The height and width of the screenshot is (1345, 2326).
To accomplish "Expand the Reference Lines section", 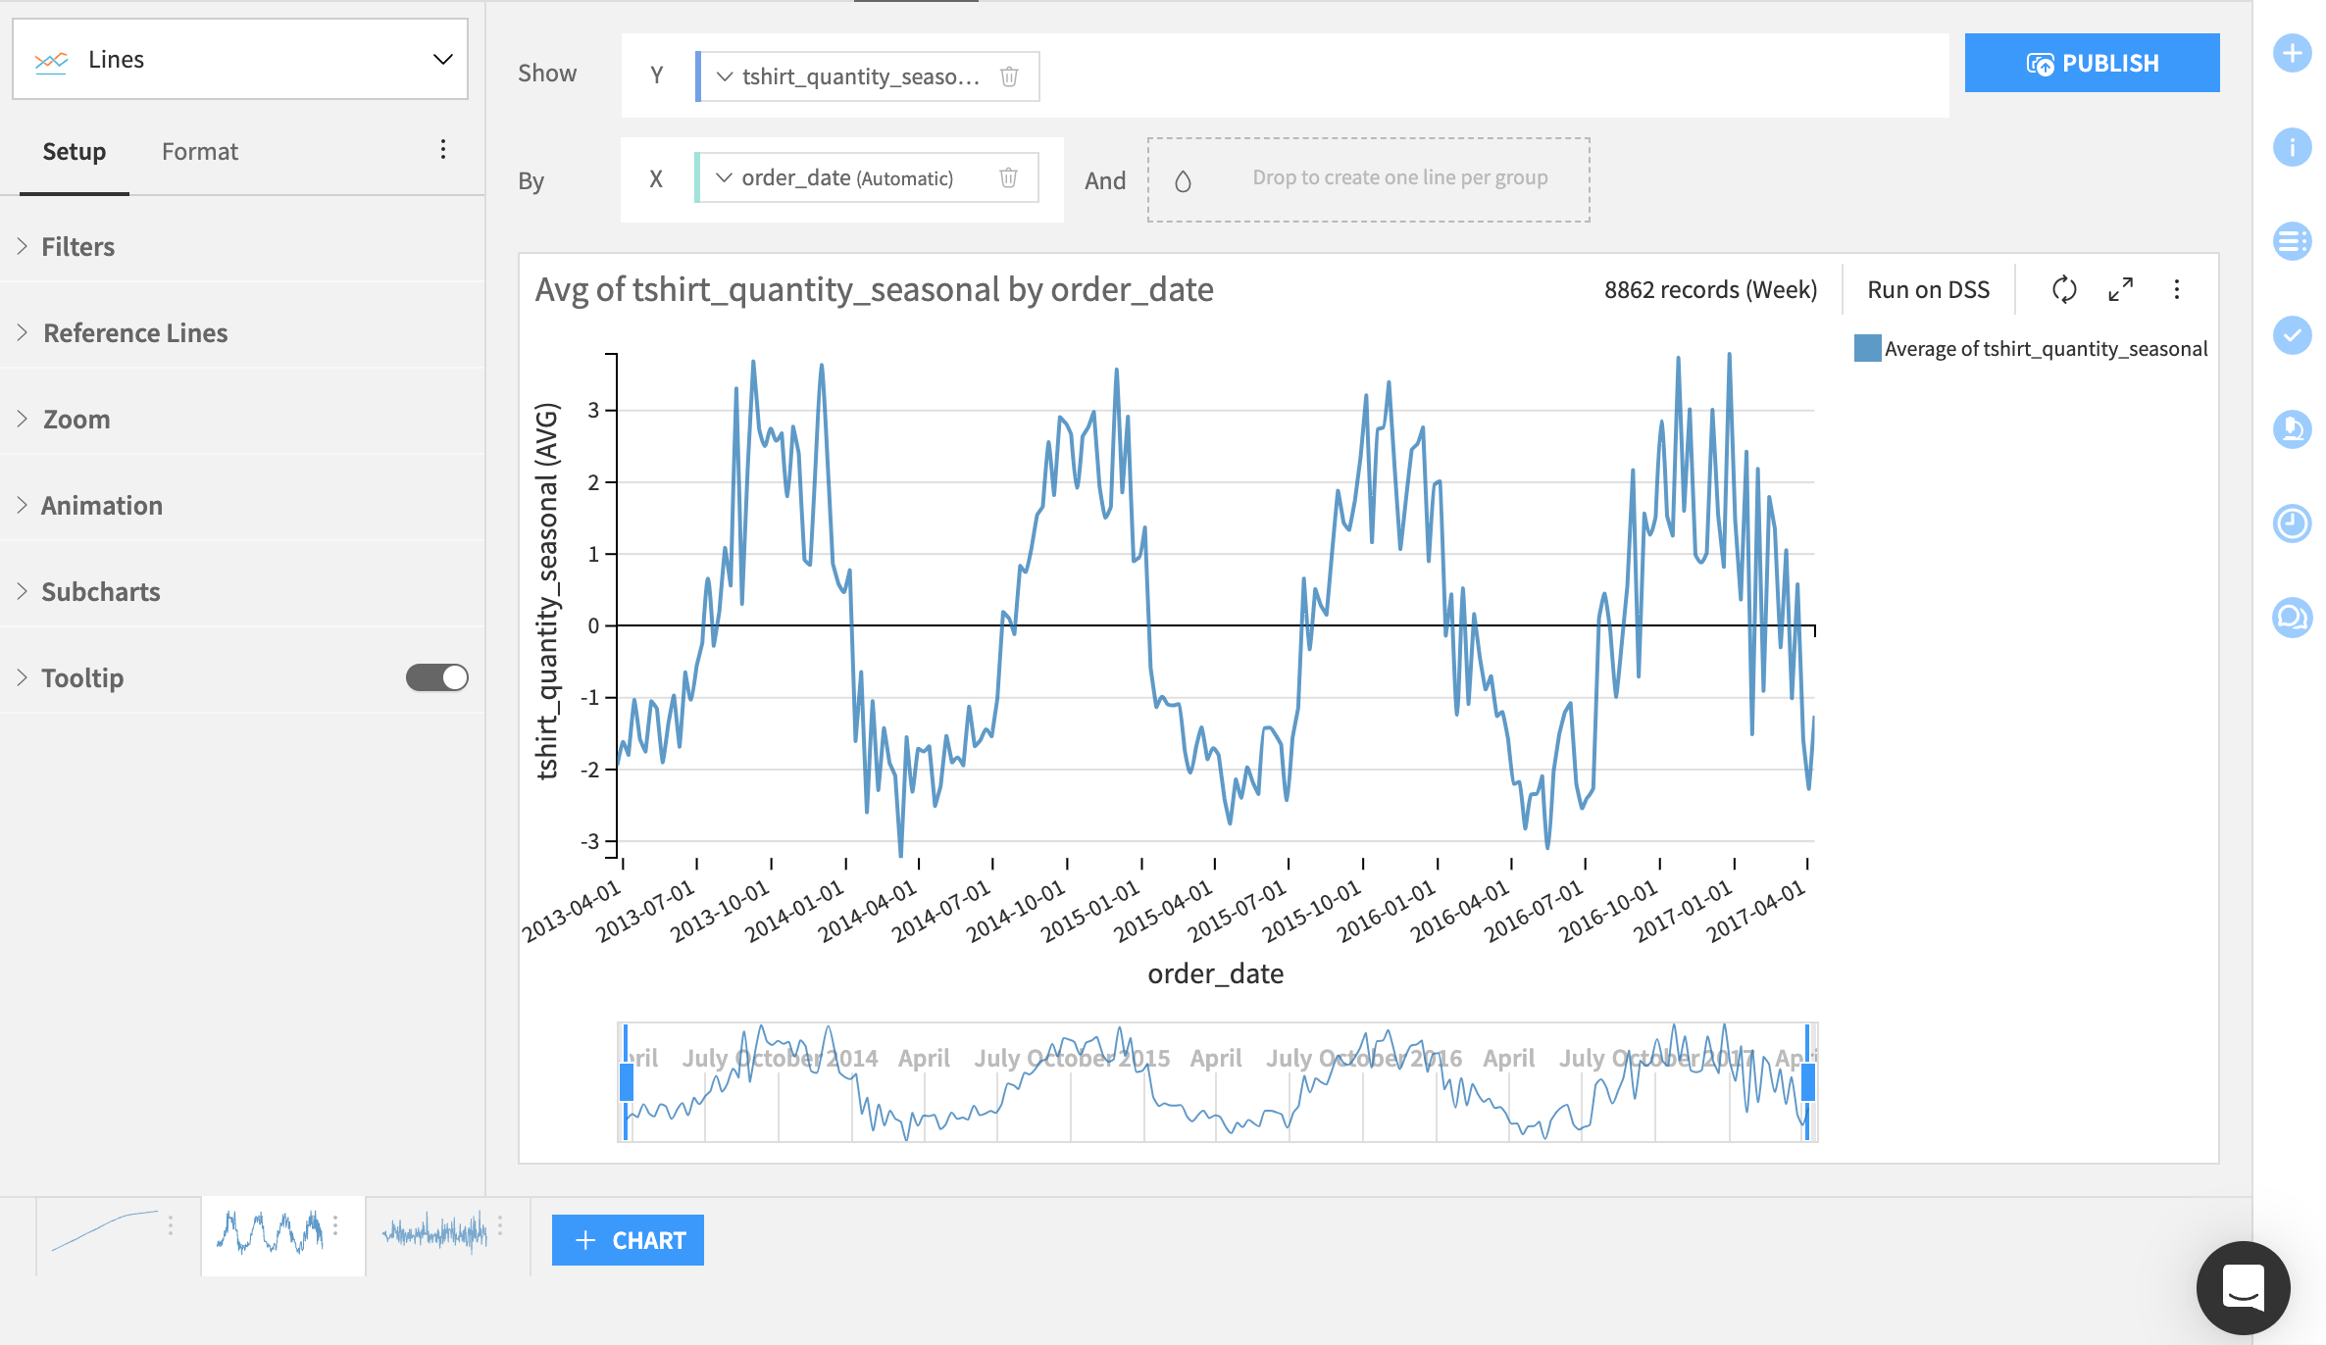I will point(134,332).
